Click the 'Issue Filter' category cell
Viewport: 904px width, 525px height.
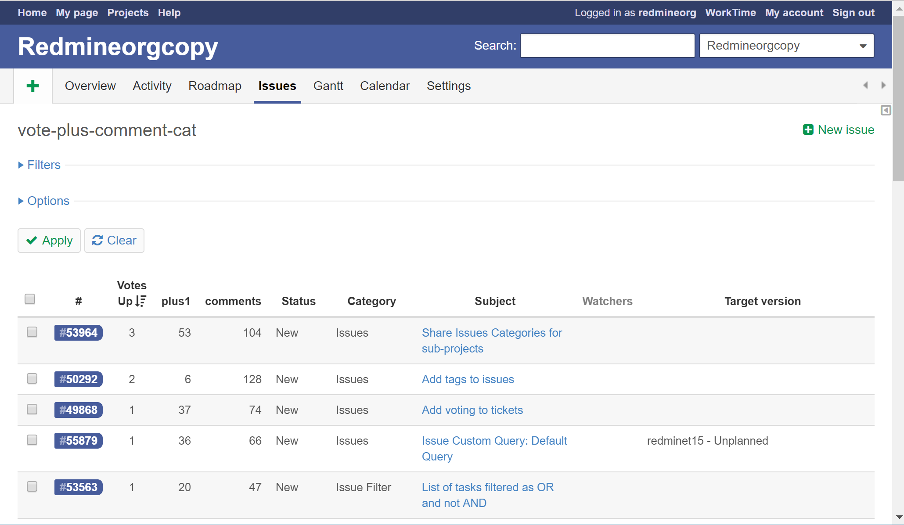[x=364, y=487]
